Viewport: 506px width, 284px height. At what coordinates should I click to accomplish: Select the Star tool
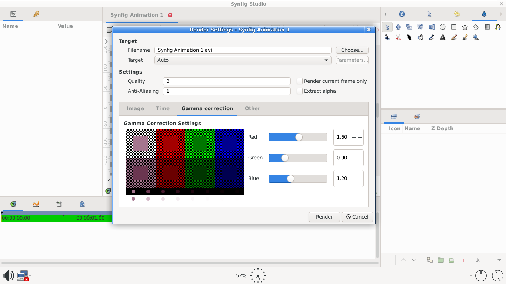[x=465, y=27]
